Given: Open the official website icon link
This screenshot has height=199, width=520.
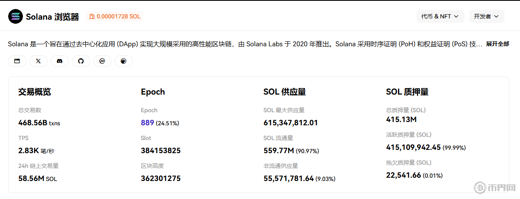Looking at the screenshot, I should (x=17, y=61).
